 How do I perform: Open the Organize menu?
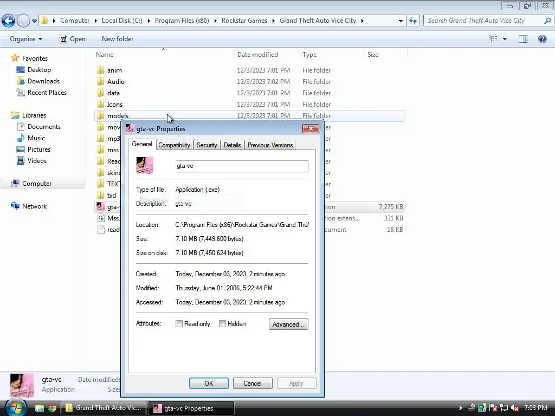point(26,39)
